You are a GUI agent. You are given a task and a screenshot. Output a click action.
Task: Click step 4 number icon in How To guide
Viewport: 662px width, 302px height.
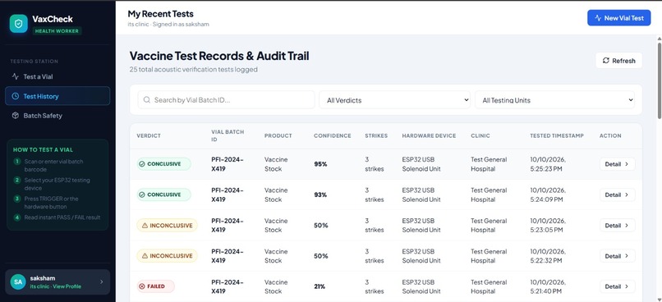(x=17, y=217)
